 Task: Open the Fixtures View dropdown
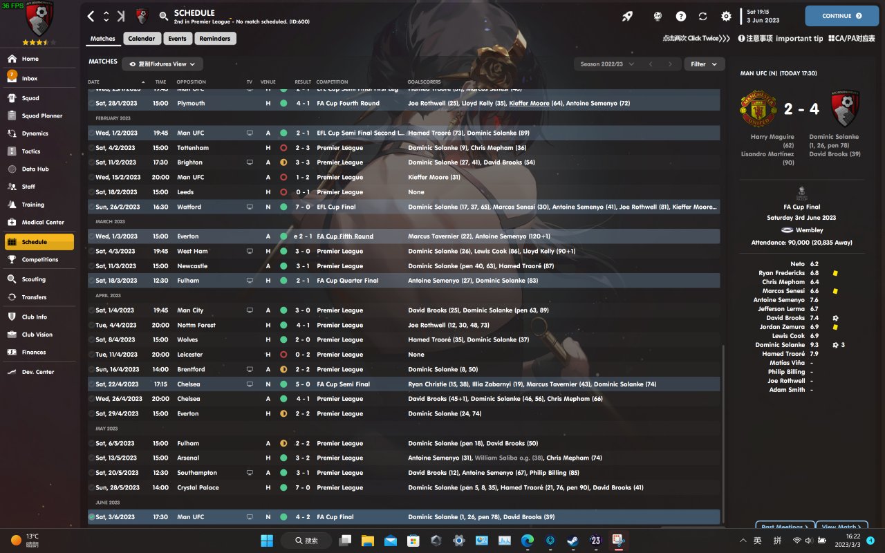(162, 64)
